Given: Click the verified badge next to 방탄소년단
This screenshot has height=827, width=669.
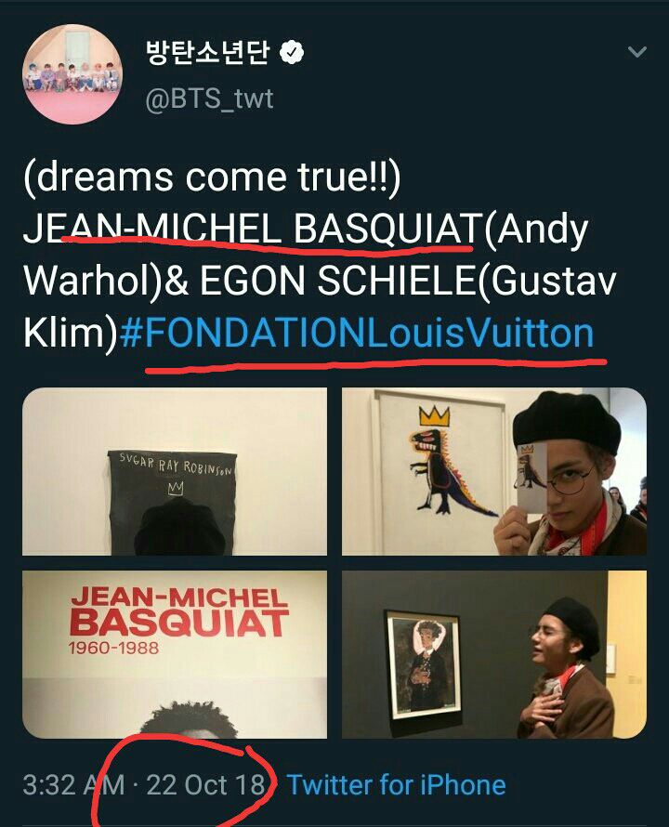Looking at the screenshot, I should (x=291, y=53).
